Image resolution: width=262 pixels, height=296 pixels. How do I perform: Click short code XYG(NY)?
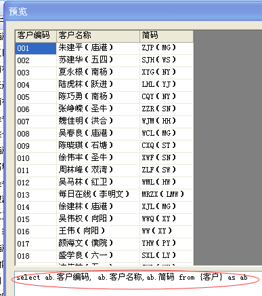click(167, 73)
